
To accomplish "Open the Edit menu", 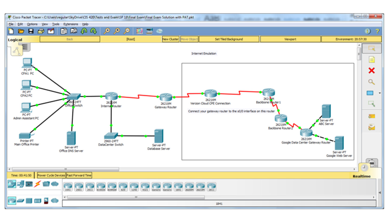I will point(20,24).
